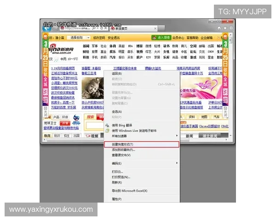276x221 pixels.
Task: Open a new blank tab
Action: [161, 28]
